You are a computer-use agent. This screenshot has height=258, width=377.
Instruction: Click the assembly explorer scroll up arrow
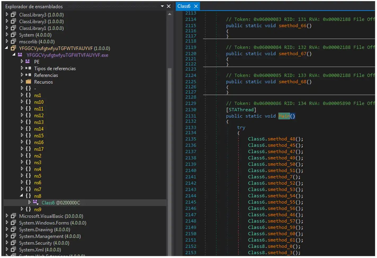[169, 14]
